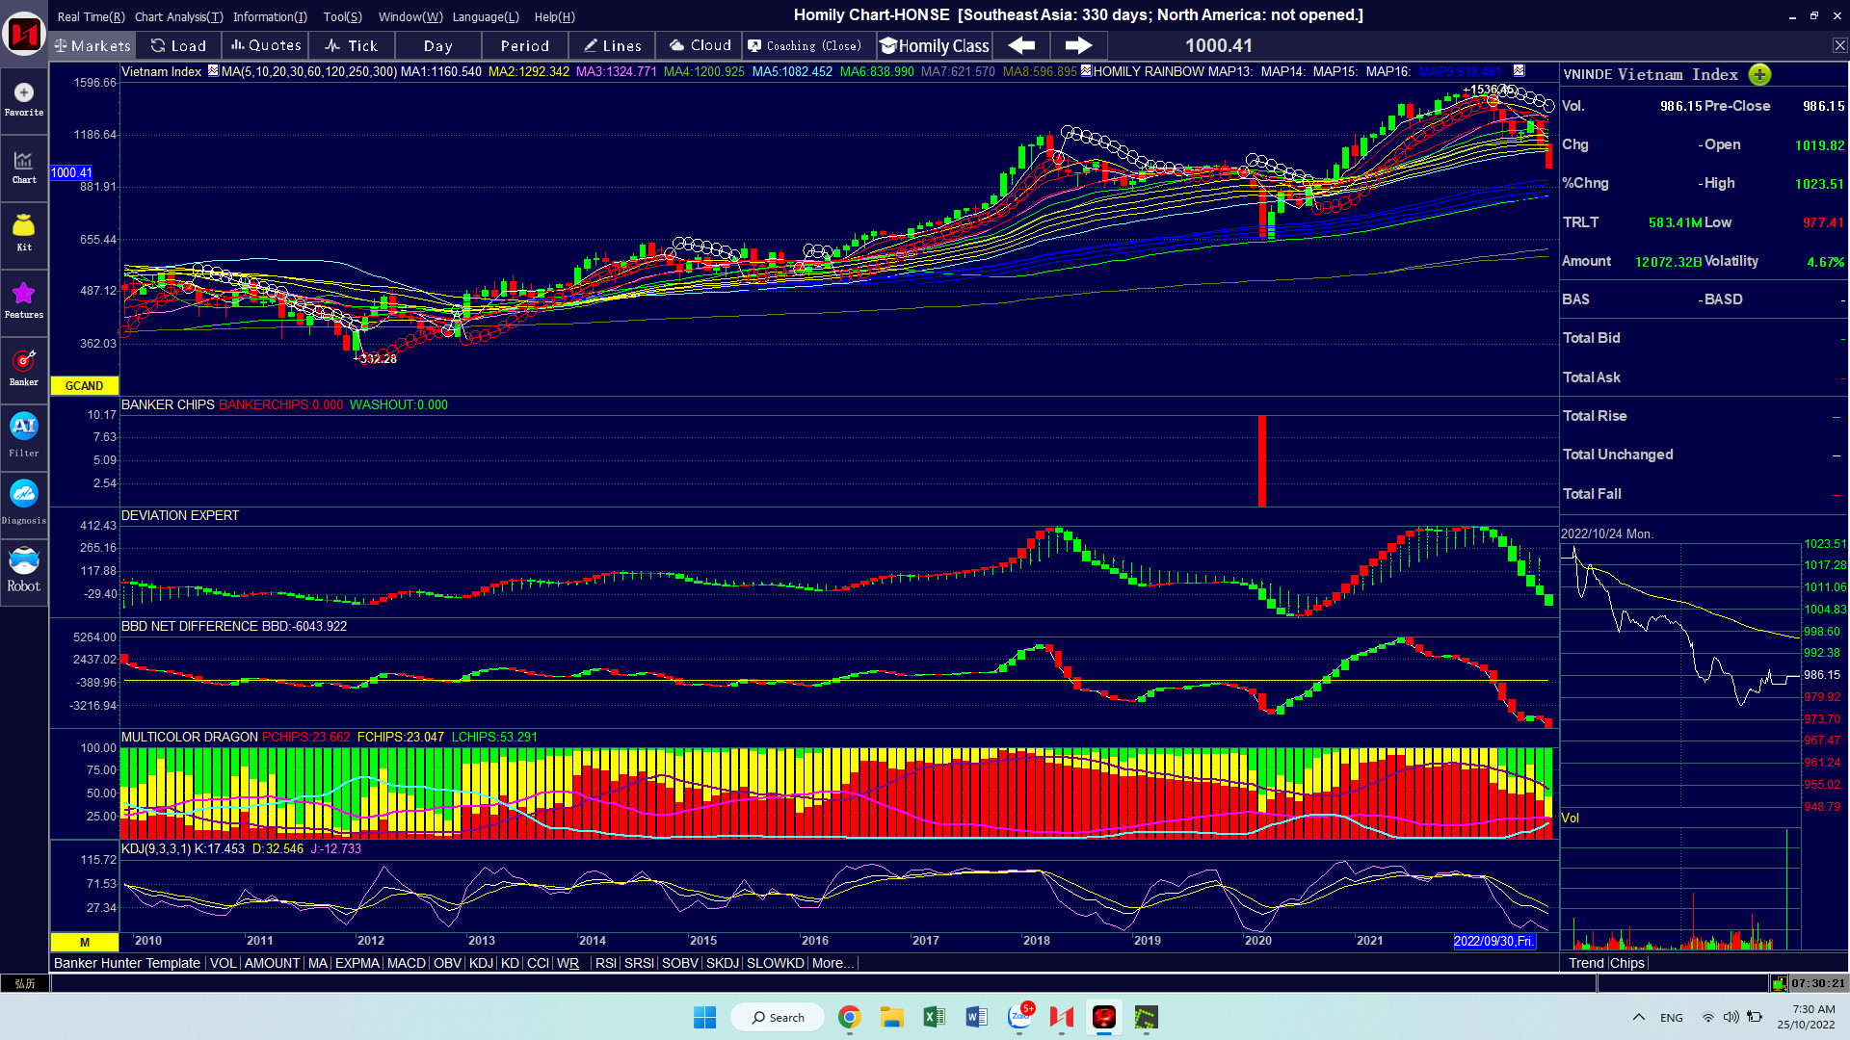Screen dimensions: 1850x1040
Task: Select the MACD indicator link
Action: click(406, 963)
